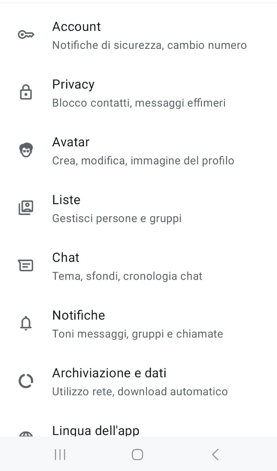Tap the Account key icon
Screen dimensions: 277x471
[26, 35]
